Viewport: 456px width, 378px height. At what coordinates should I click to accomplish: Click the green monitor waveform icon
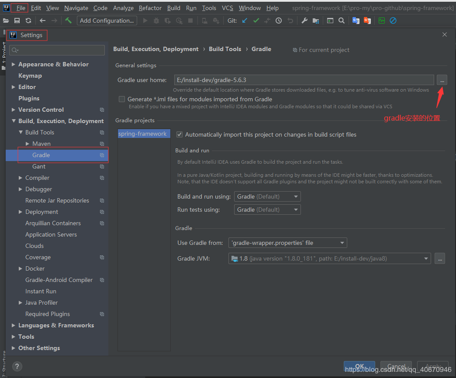point(382,21)
